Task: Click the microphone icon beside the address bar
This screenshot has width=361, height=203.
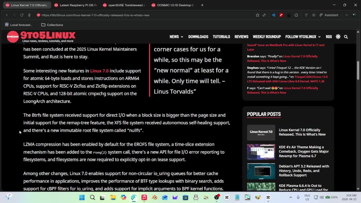Action: 29,15
